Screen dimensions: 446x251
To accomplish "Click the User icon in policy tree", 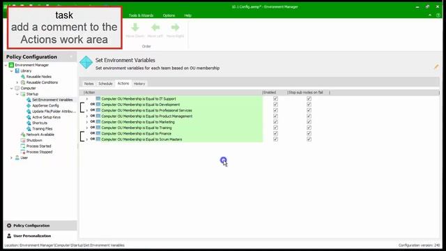I will click(17, 158).
